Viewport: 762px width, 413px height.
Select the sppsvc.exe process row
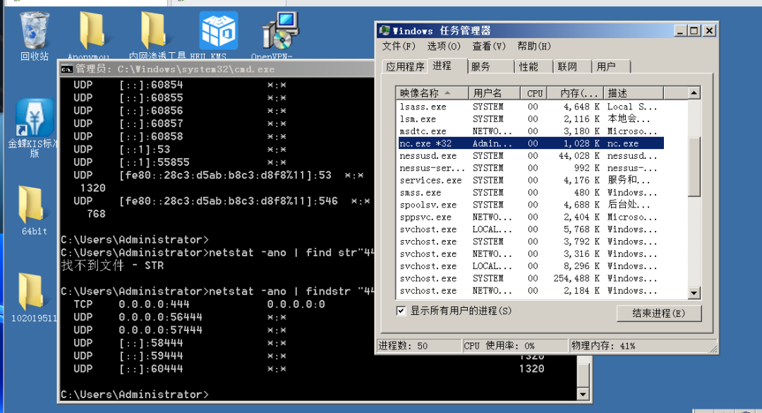[531, 217]
